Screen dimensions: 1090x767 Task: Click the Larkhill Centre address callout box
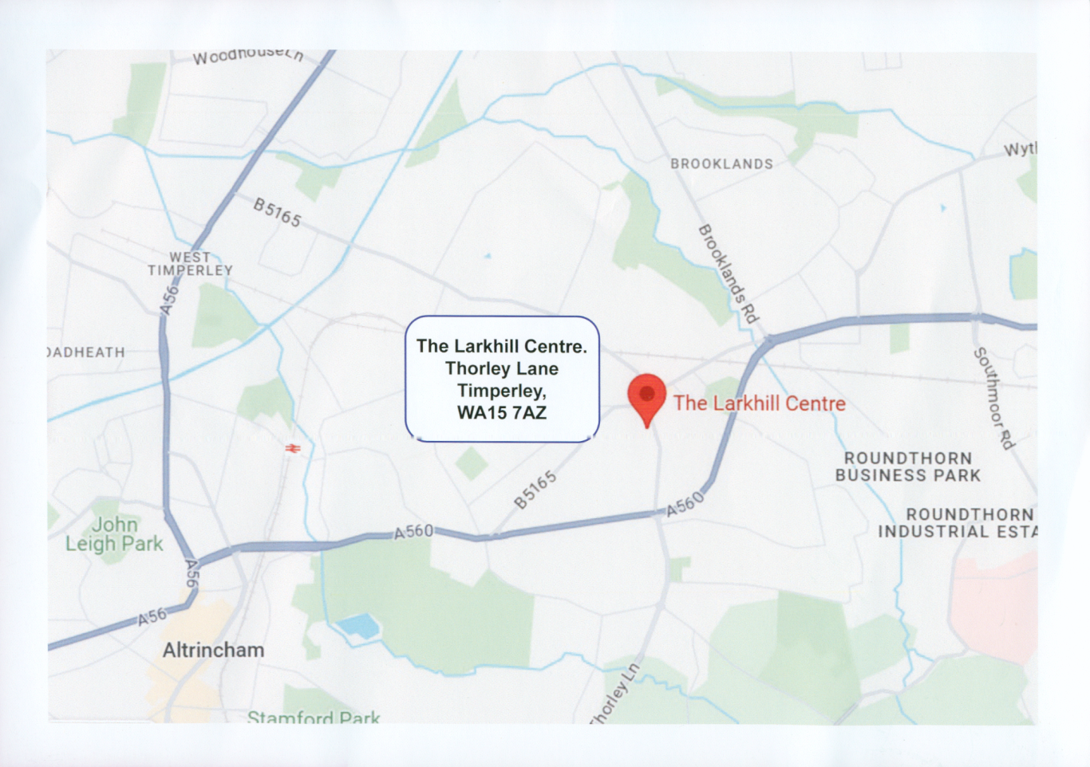point(502,380)
